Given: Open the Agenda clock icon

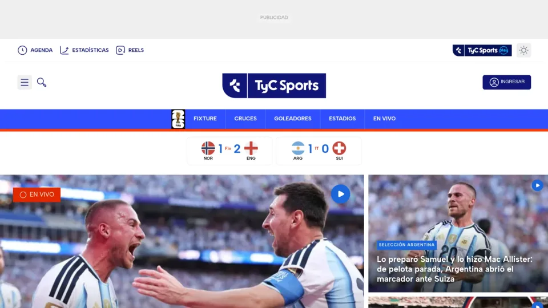Looking at the screenshot, I should pyautogui.click(x=22, y=50).
